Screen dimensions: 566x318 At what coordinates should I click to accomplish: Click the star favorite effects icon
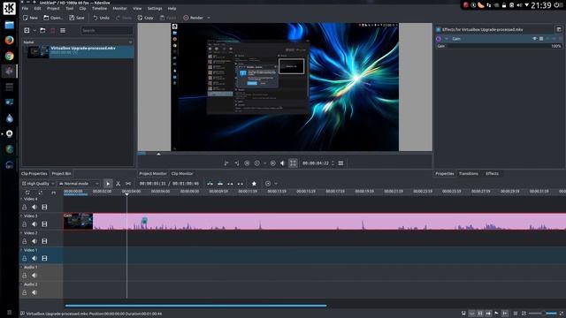(254, 184)
